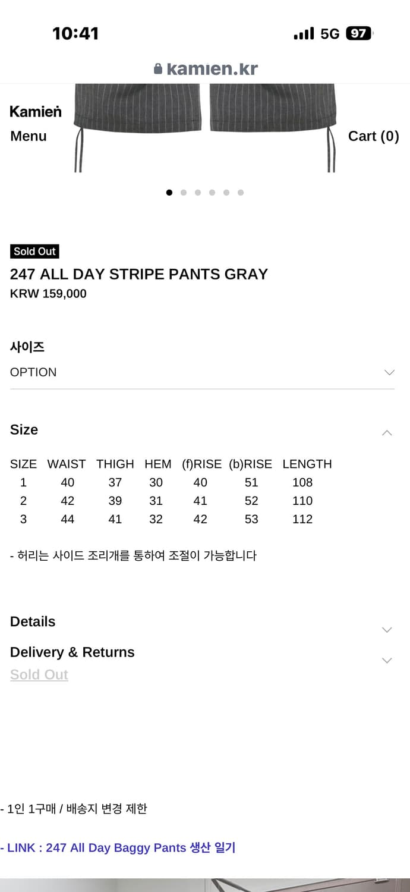The image size is (410, 892).
Task: Select the second carousel dot indicator
Action: click(184, 192)
